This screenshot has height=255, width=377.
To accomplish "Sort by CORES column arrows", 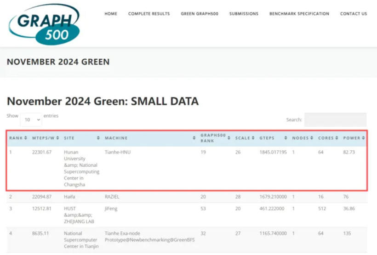I will click(x=337, y=138).
